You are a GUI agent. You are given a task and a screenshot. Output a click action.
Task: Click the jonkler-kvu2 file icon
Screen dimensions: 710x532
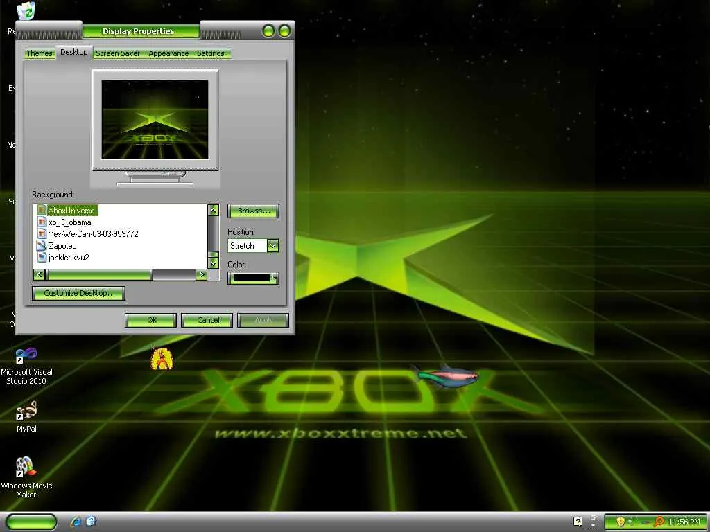pos(42,258)
